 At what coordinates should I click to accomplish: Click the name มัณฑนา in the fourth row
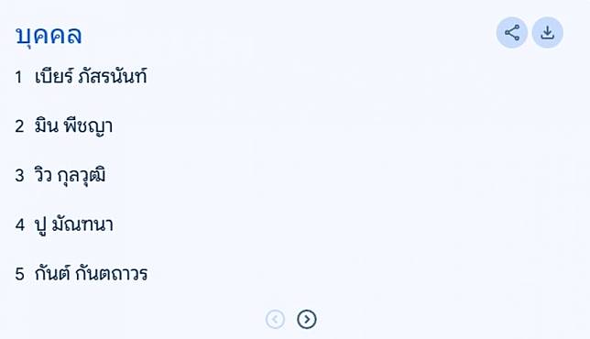pyautogui.click(x=82, y=224)
